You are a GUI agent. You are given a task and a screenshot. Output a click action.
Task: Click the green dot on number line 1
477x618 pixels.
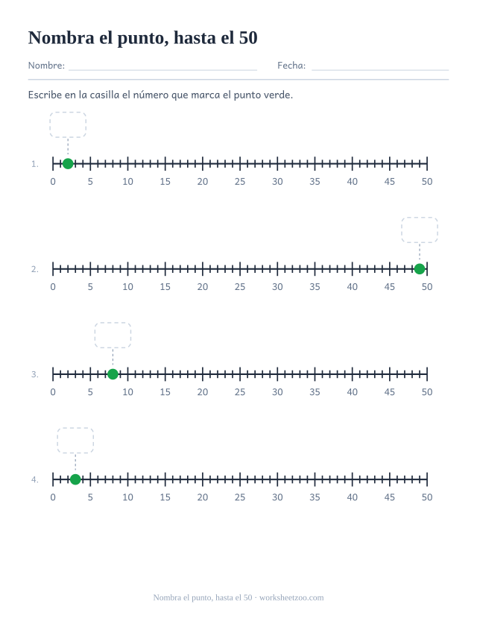[68, 163]
